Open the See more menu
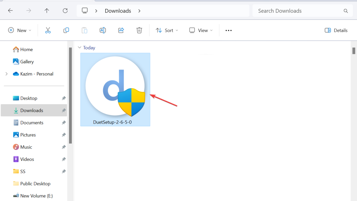Screen dimensions: 357x201 pos(228,30)
